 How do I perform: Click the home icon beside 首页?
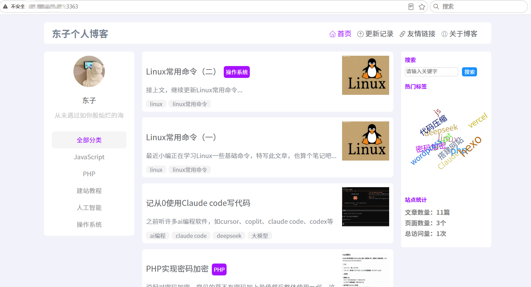tap(332, 34)
